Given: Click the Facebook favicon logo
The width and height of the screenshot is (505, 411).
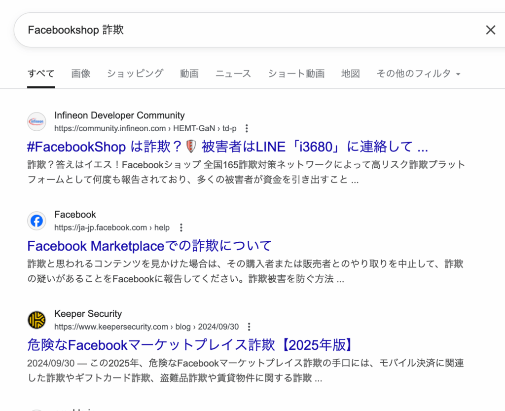Looking at the screenshot, I should [36, 221].
